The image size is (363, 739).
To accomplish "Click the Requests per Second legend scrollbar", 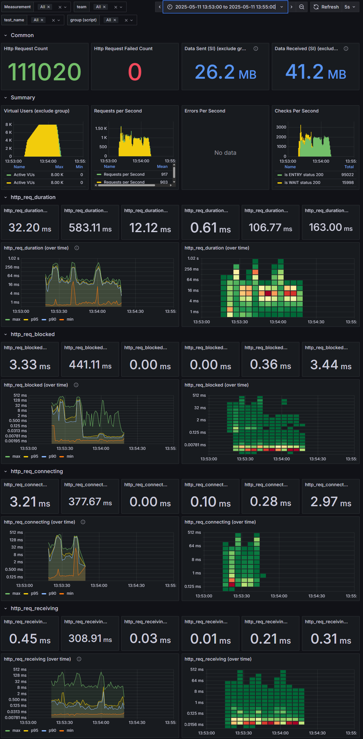I will coord(174,172).
